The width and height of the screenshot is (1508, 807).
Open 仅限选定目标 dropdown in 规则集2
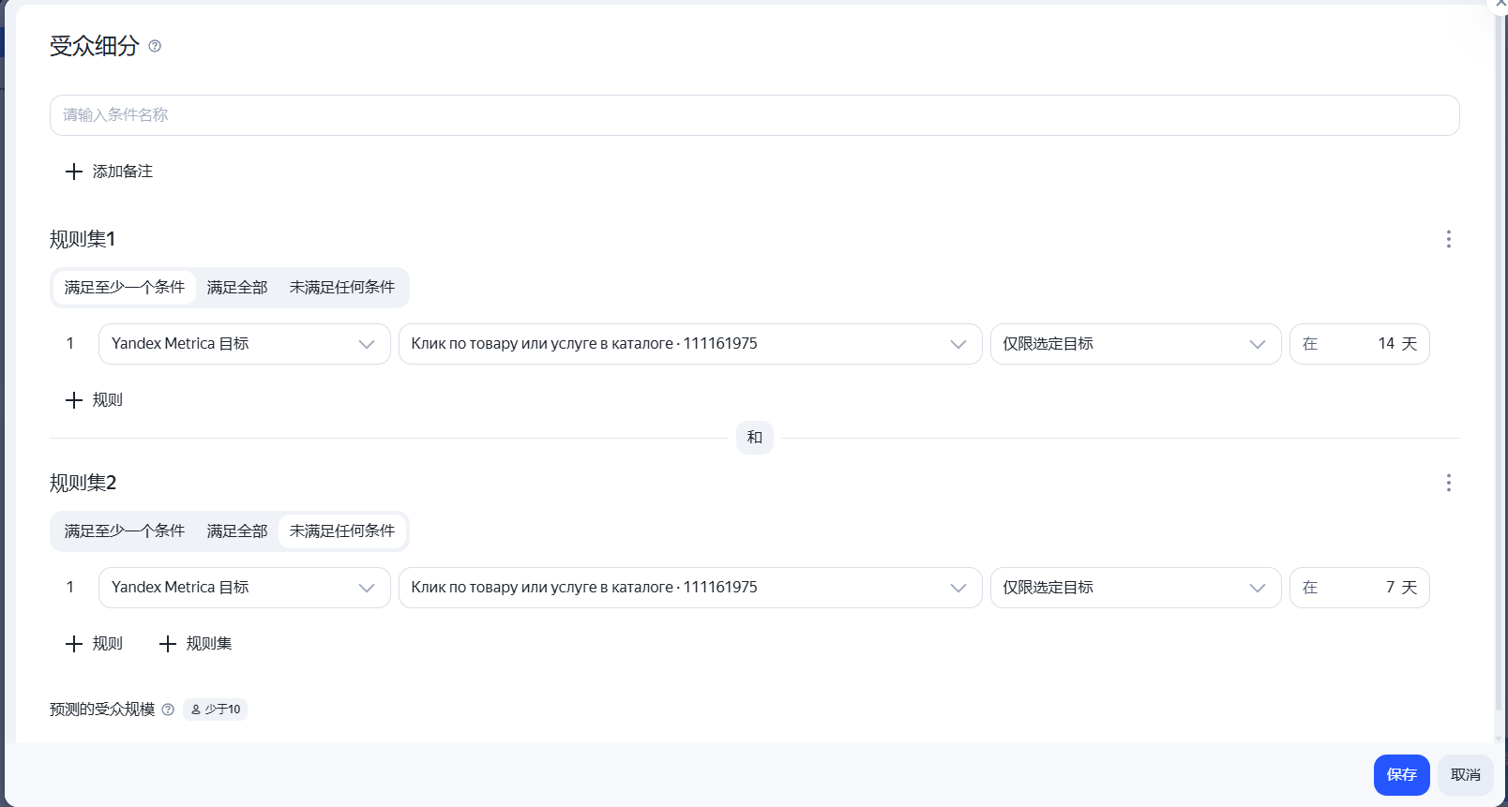click(1136, 588)
